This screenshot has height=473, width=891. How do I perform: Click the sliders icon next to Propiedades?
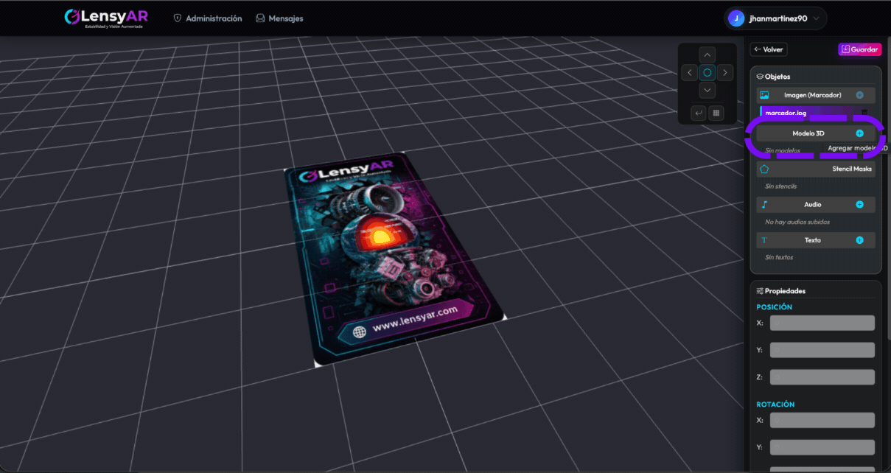760,291
